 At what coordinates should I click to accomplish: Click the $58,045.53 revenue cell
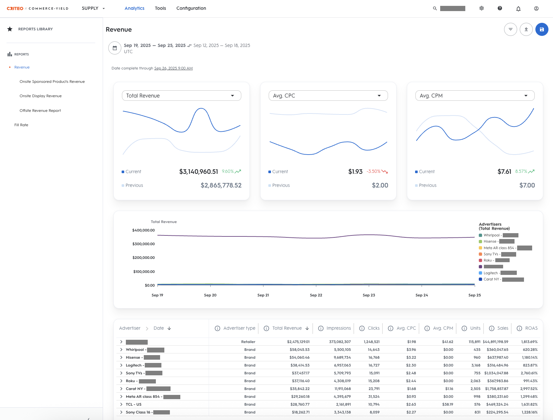(x=300, y=350)
